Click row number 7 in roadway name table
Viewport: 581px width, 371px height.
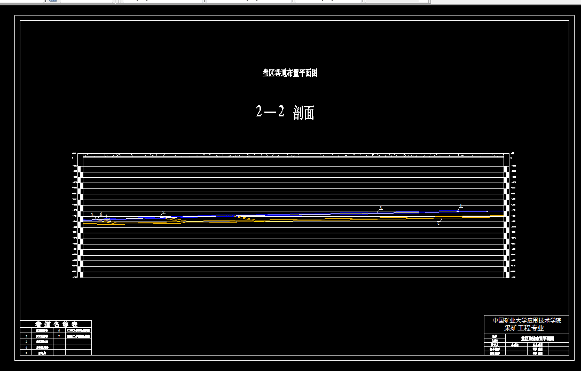click(x=59, y=336)
